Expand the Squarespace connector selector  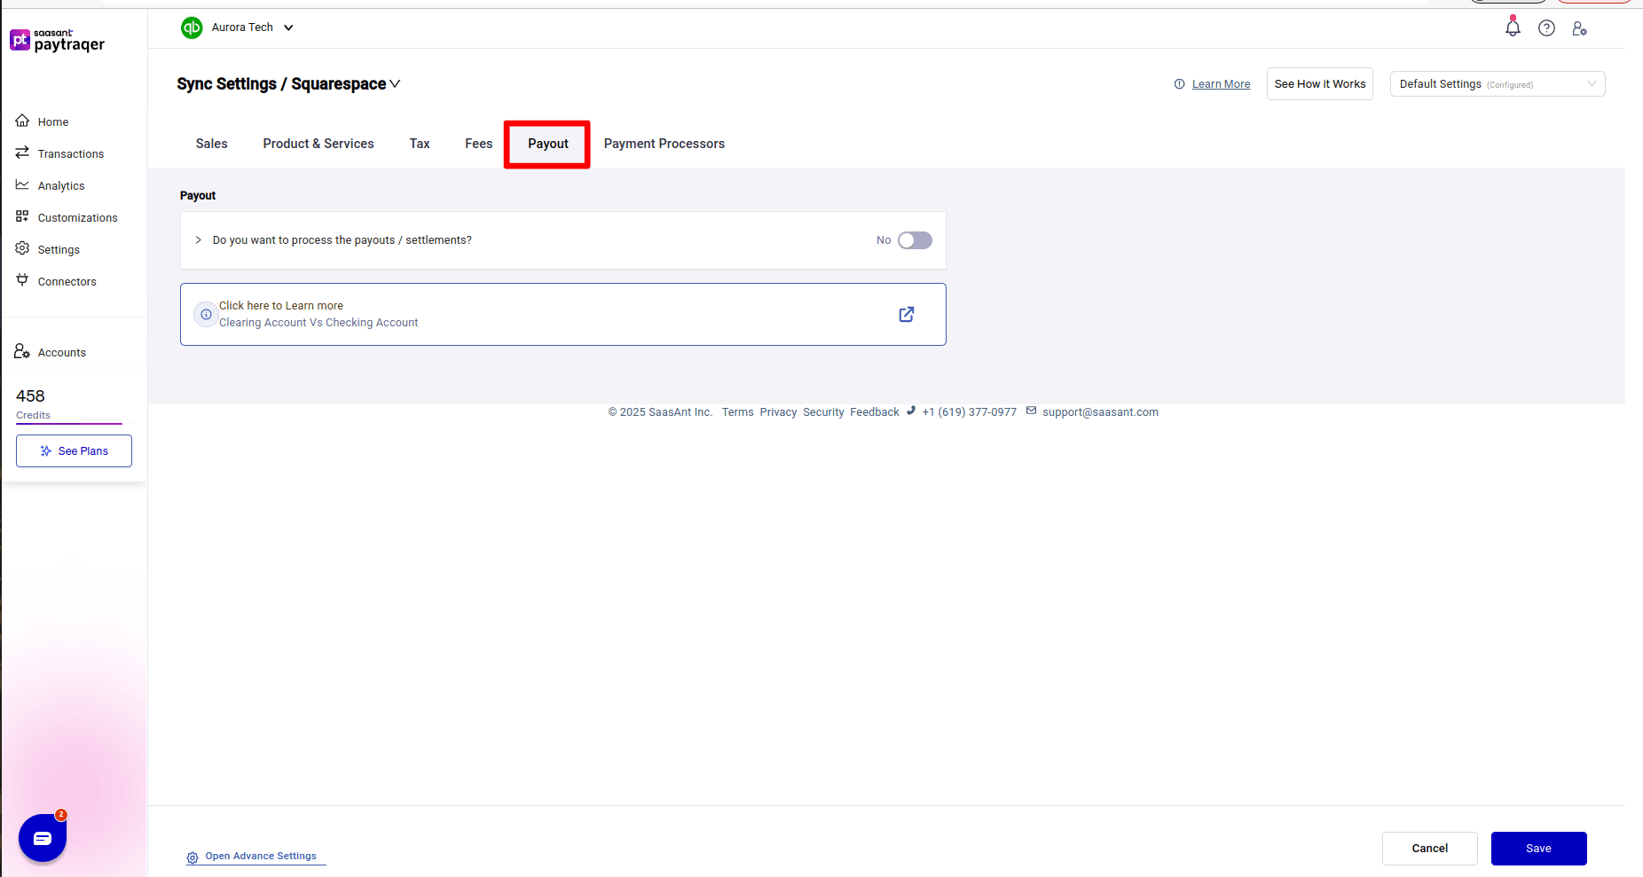[x=395, y=83]
